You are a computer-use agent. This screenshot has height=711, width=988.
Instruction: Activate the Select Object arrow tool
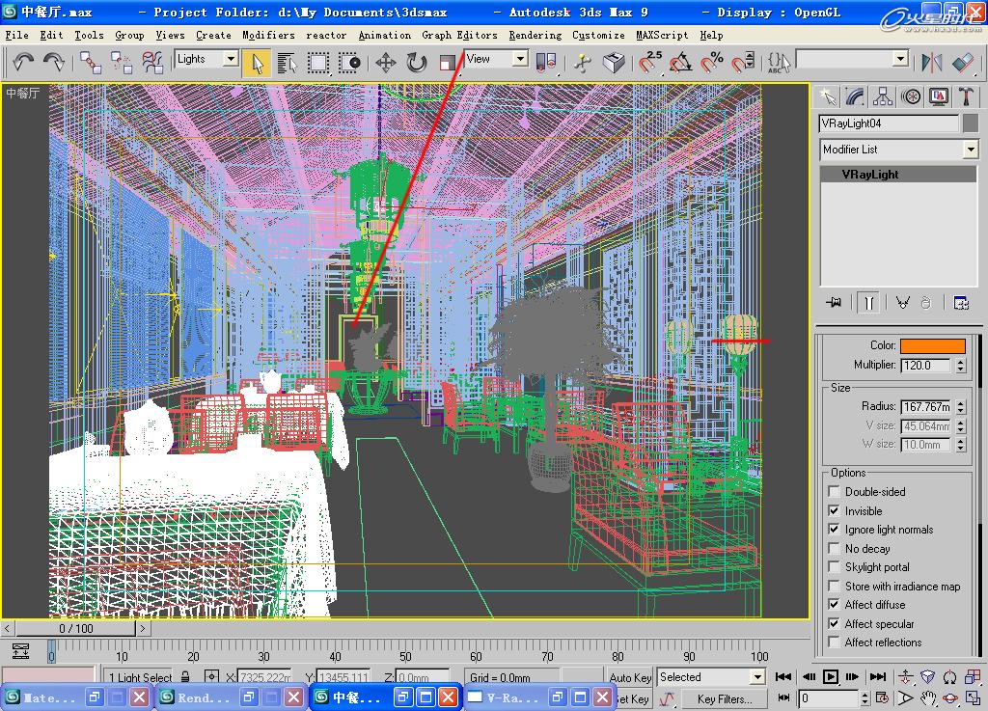(x=257, y=63)
